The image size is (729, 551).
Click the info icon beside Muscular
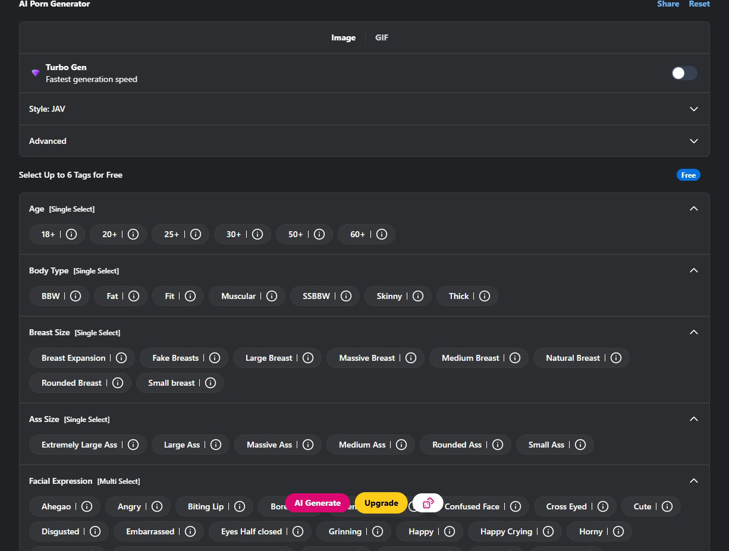272,296
